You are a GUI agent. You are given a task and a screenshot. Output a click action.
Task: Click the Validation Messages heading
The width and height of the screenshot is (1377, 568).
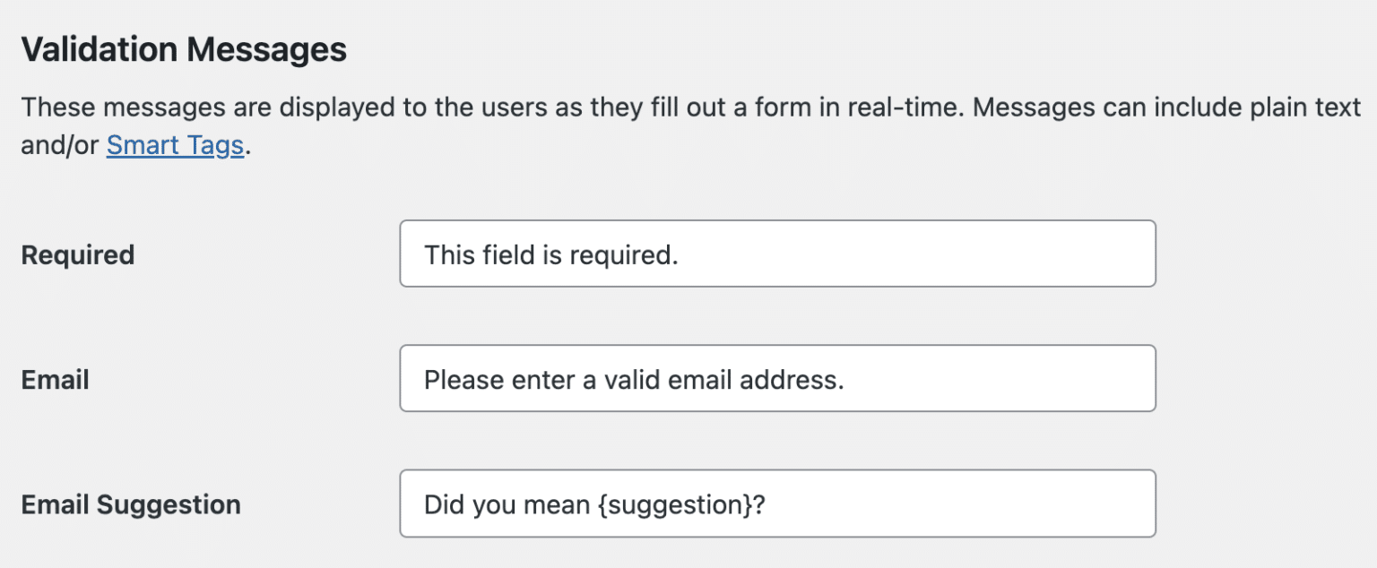pos(185,49)
